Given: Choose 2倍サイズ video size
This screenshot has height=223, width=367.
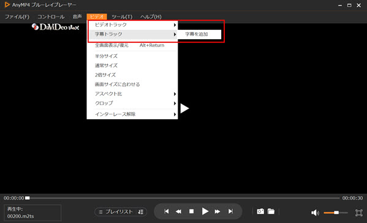Looking at the screenshot, I should tap(132, 75).
